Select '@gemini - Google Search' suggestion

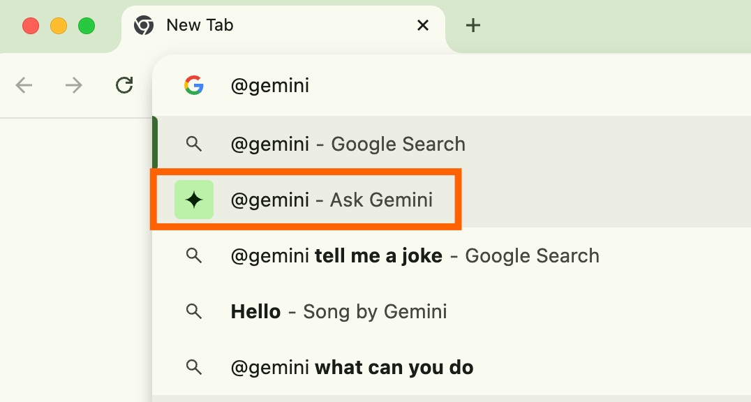click(x=348, y=144)
